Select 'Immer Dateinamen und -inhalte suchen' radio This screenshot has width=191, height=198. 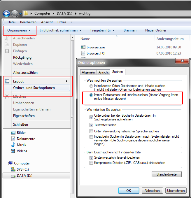pyautogui.click(x=91, y=95)
